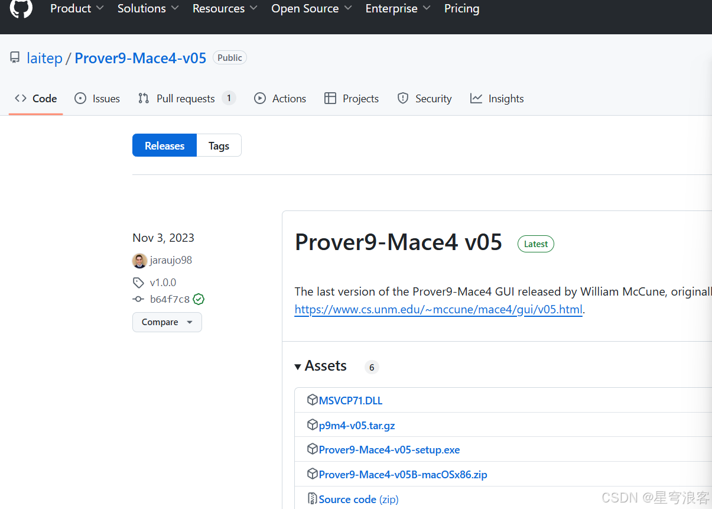Viewport: 712px width, 509px height.
Task: Open the v1.0.0 tag link
Action: tap(163, 283)
